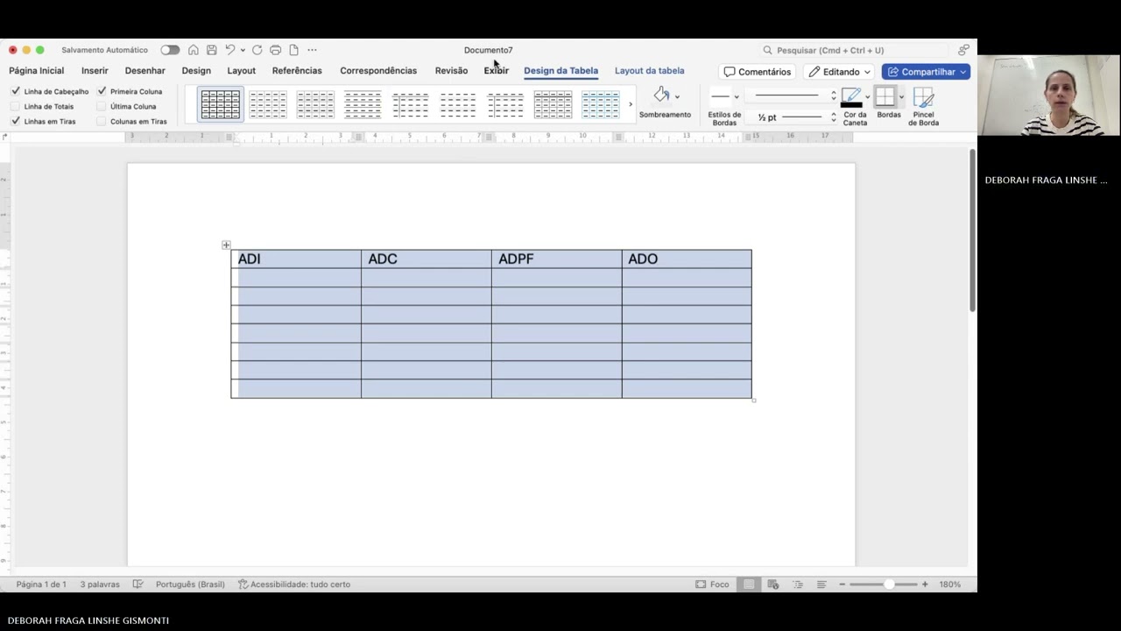Save document with the floppy disk icon
Screen dimensions: 1121x631
pos(211,50)
